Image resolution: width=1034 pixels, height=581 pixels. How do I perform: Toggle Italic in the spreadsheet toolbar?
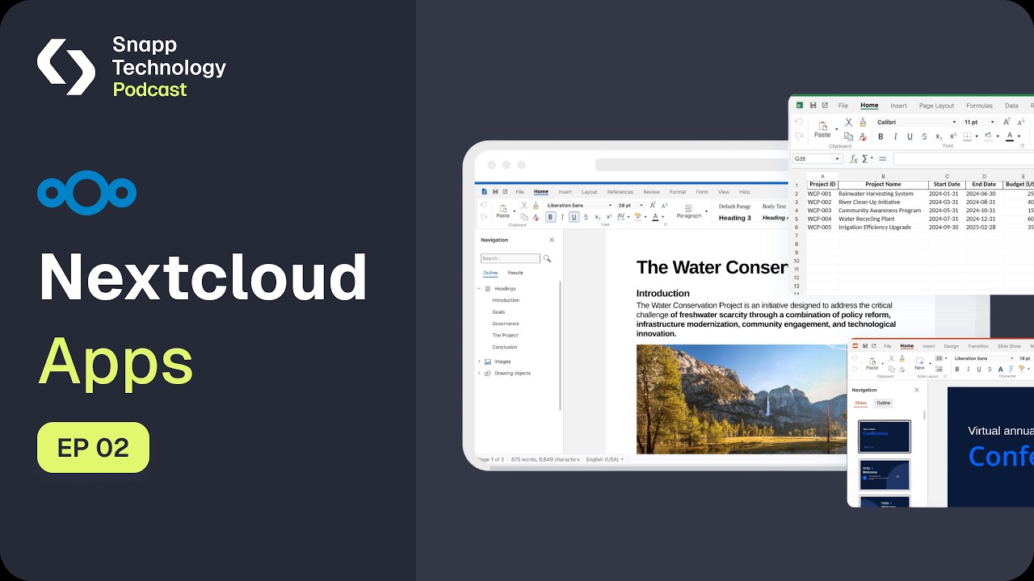coord(895,136)
